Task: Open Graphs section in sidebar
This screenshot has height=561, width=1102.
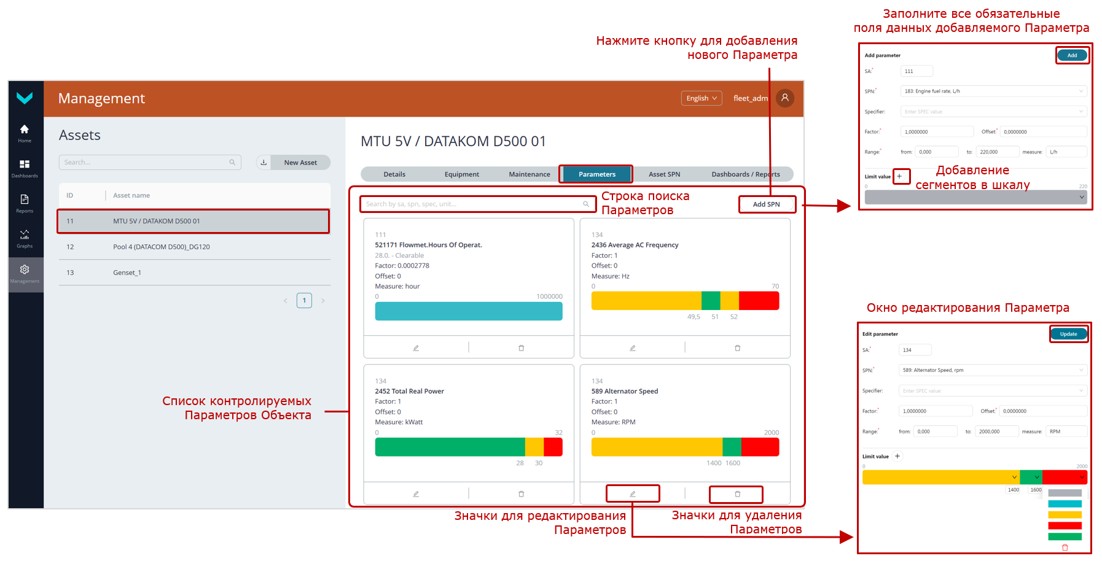Action: (25, 238)
